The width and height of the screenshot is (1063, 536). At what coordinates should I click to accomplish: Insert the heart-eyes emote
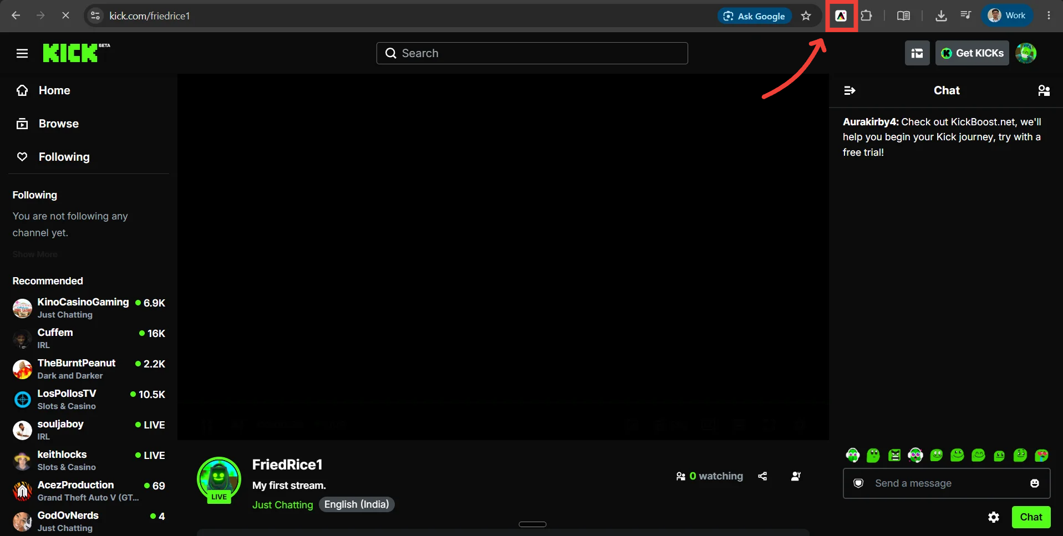(1041, 455)
